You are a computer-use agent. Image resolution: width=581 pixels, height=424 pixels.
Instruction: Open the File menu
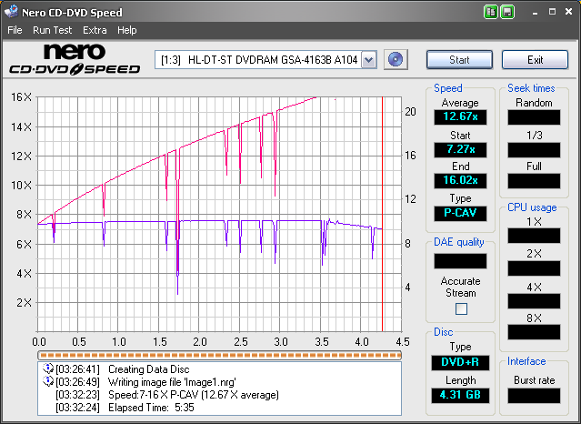15,30
